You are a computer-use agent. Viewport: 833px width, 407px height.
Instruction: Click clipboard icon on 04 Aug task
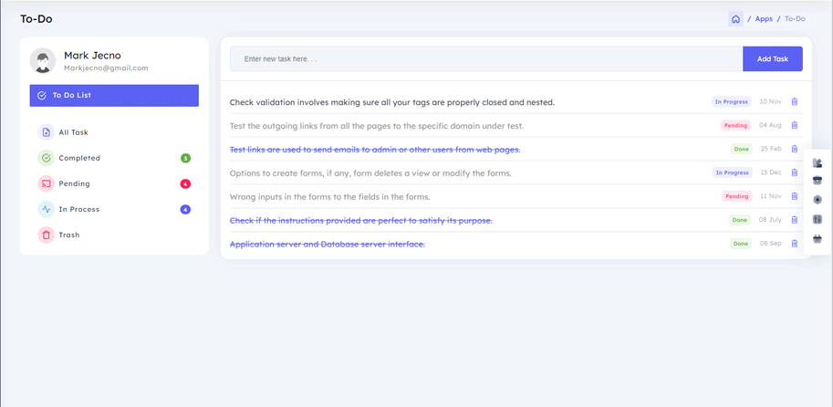pyautogui.click(x=795, y=125)
